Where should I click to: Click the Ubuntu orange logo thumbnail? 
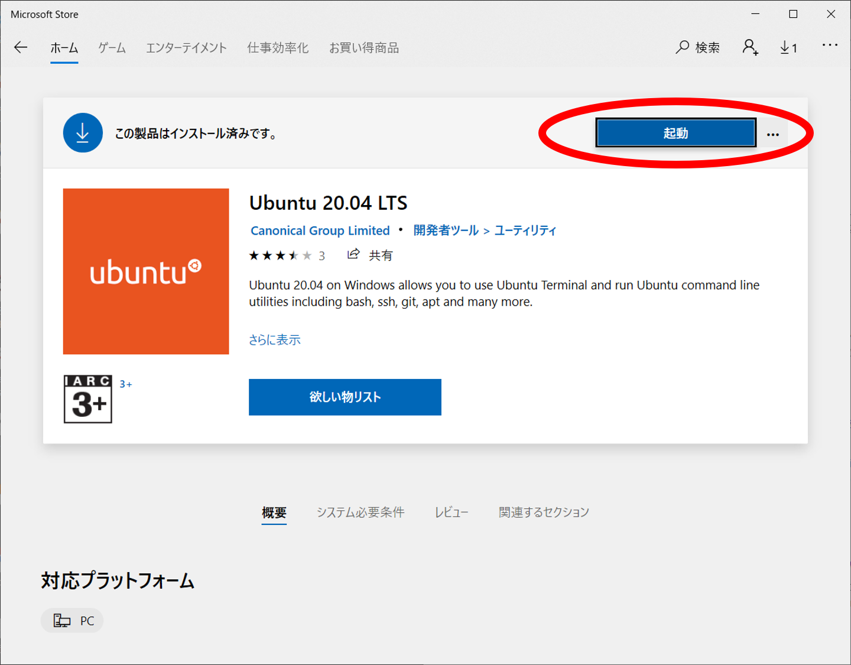point(146,271)
